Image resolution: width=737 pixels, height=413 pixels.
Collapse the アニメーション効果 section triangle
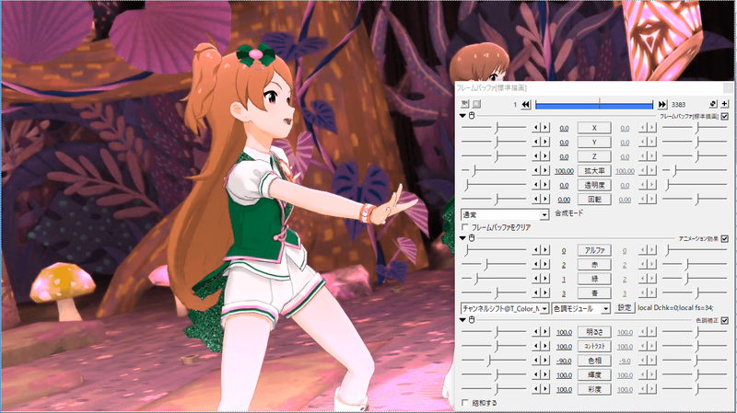pyautogui.click(x=463, y=238)
